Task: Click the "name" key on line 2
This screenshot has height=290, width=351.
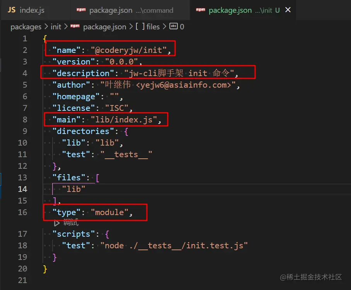Action: coord(66,50)
